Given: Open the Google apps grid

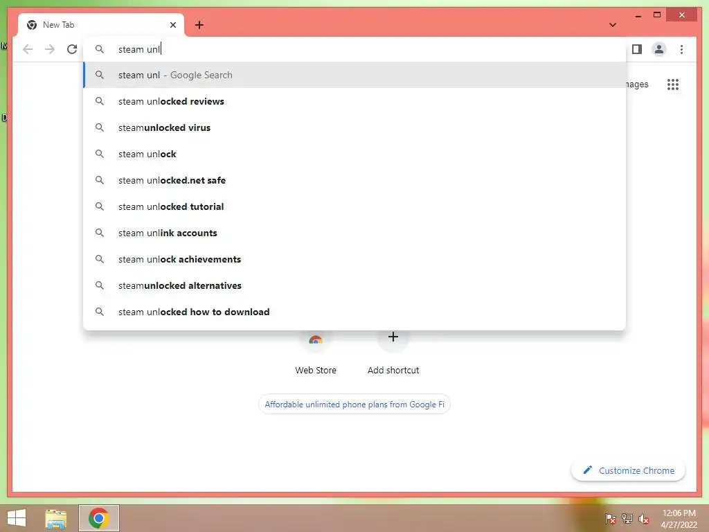Looking at the screenshot, I should click(x=673, y=84).
